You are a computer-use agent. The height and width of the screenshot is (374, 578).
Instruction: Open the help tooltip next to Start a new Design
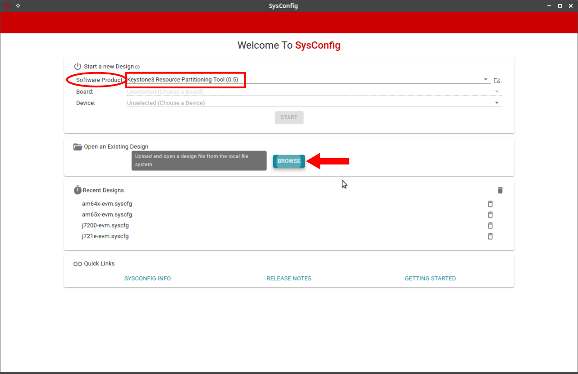[137, 66]
